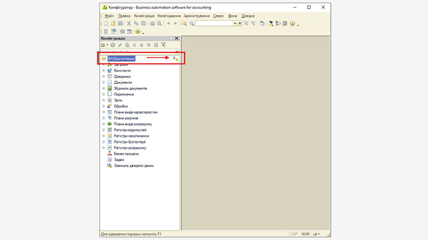Click the lock icon next to BASБухгалтерия
The image size is (428, 240).
tap(175, 58)
